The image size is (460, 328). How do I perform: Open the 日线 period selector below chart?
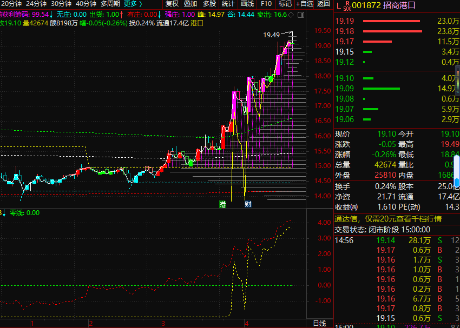(x=319, y=323)
